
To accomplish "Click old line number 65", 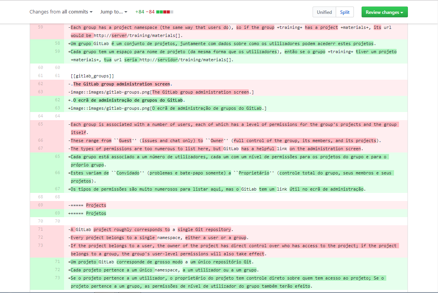I will tap(41, 124).
